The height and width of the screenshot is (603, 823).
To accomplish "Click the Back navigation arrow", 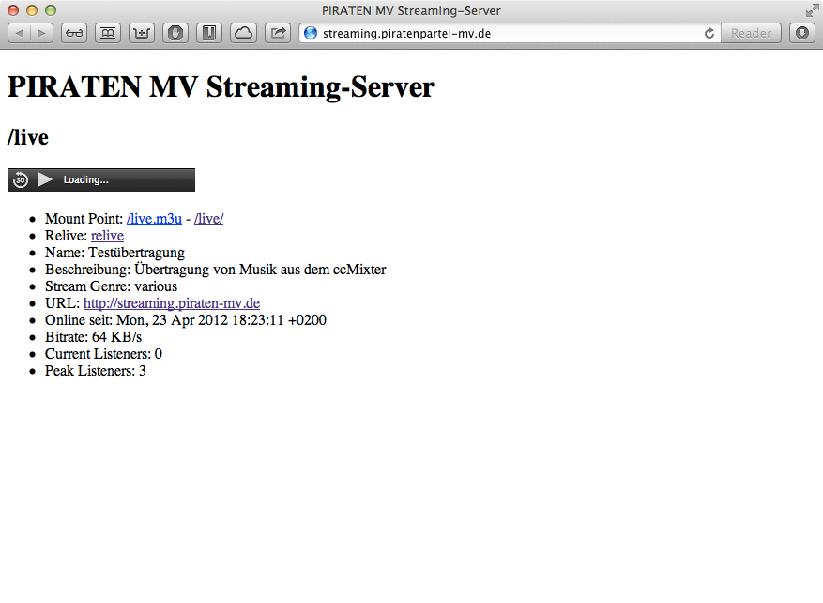I will [x=20, y=33].
